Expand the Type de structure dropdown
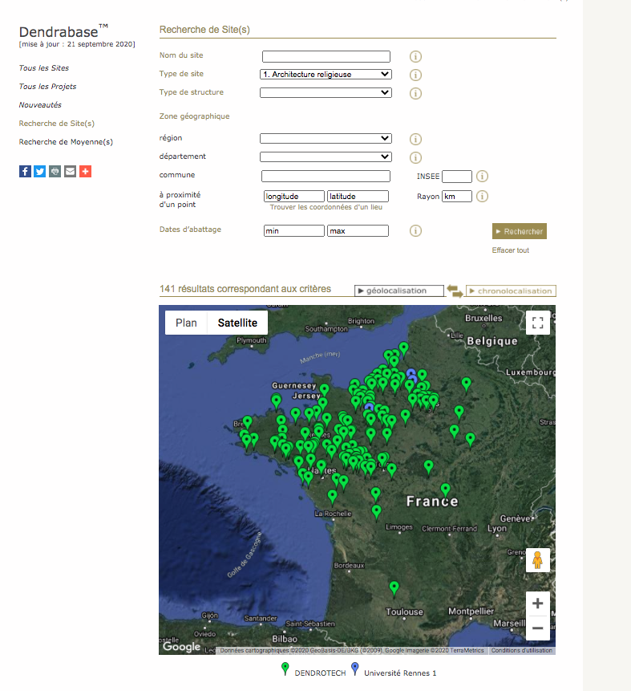The image size is (631, 691). [x=326, y=92]
